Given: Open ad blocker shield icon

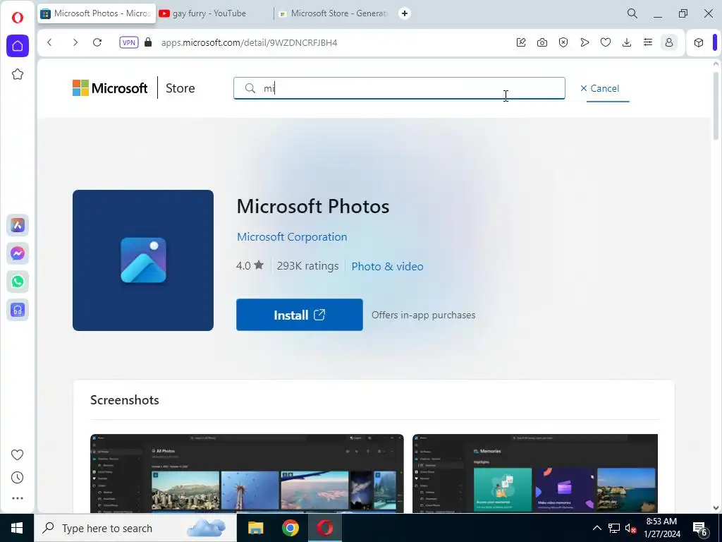Looking at the screenshot, I should (563, 42).
